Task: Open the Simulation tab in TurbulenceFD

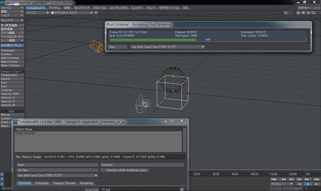Action: coord(42,183)
